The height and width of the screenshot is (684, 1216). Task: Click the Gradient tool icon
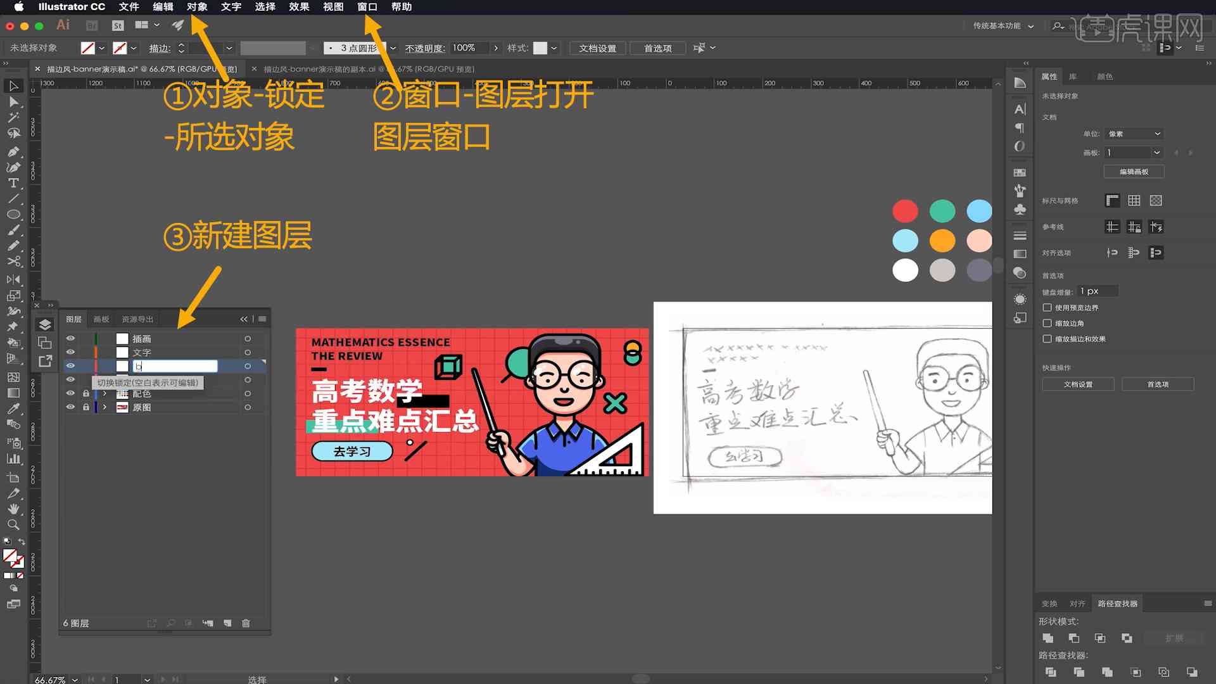11,391
